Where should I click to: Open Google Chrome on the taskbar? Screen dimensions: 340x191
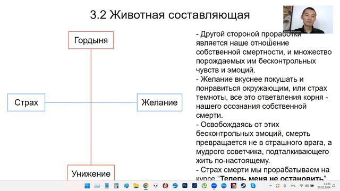(146, 186)
